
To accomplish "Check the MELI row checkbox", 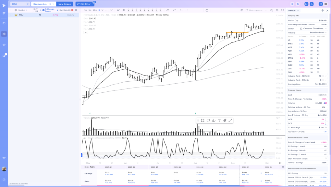I will [x=11, y=15].
